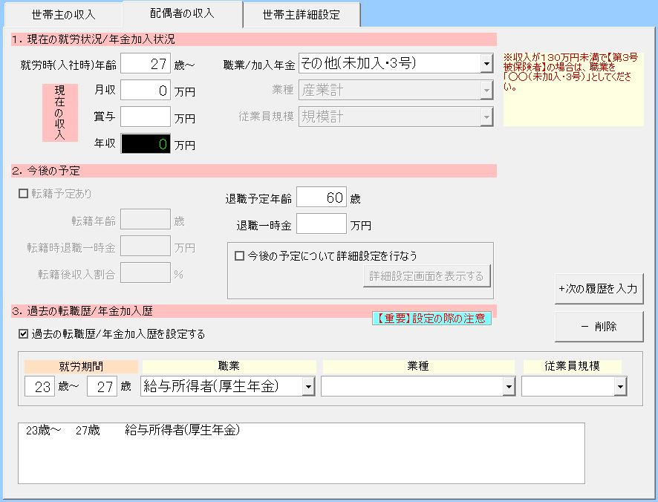Open the 職業 dropdown showing 給与所得者(厚生年金)
This screenshot has height=502, width=658.
click(x=308, y=387)
